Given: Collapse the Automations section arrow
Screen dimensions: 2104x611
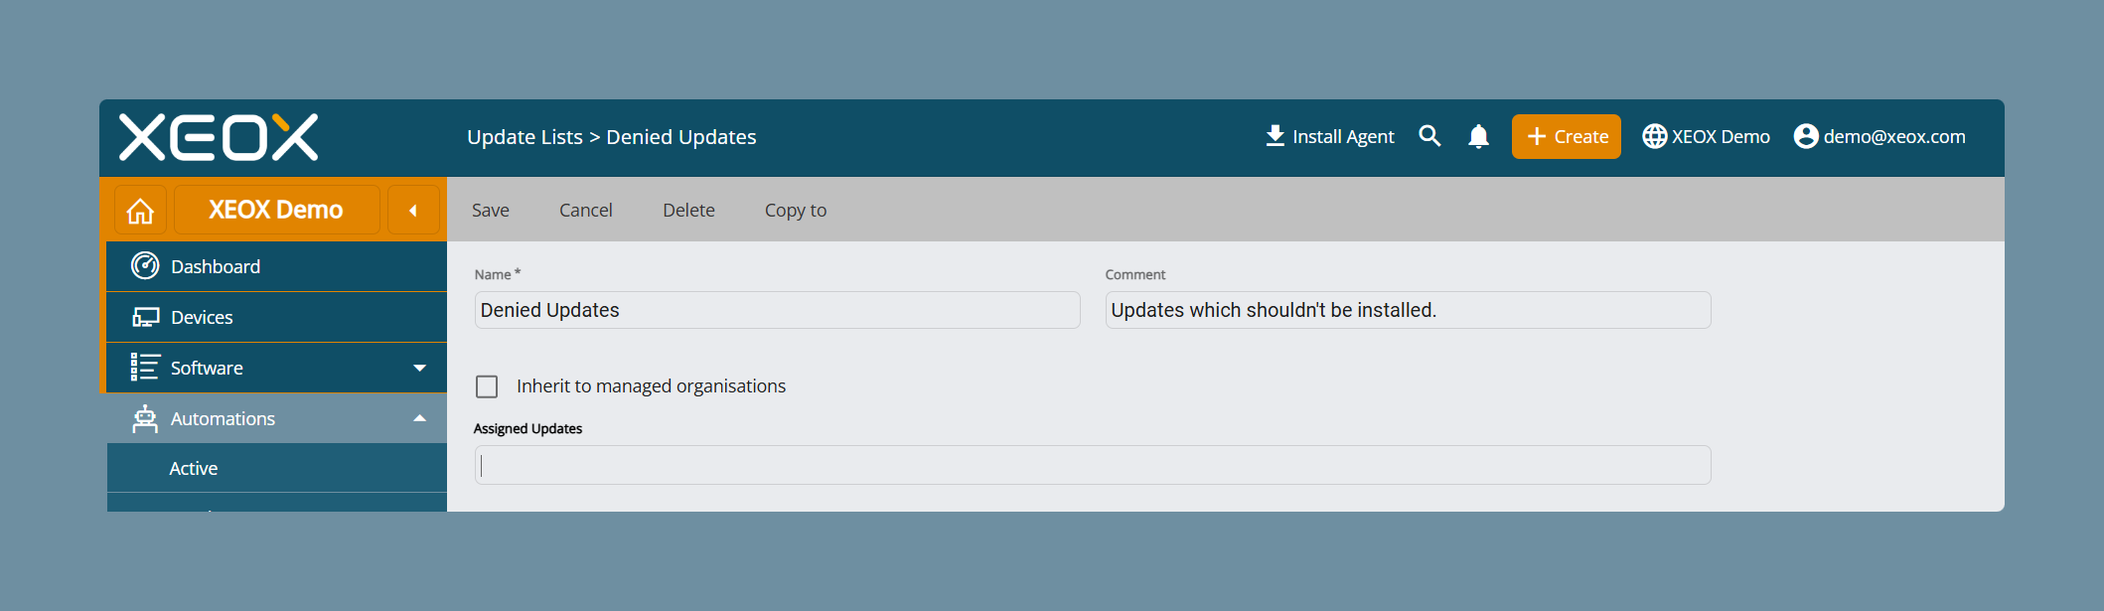Looking at the screenshot, I should 420,418.
